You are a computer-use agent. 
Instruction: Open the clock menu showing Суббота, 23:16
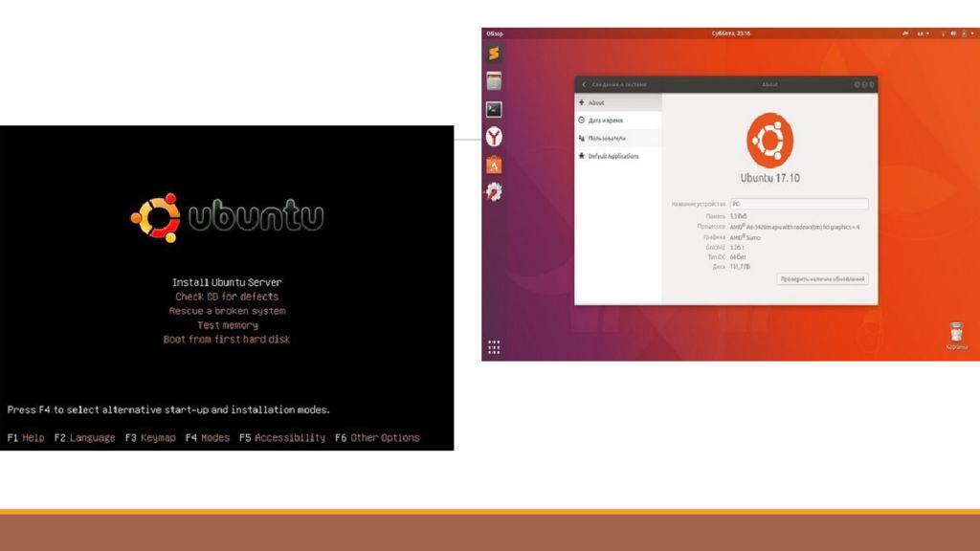pyautogui.click(x=730, y=33)
